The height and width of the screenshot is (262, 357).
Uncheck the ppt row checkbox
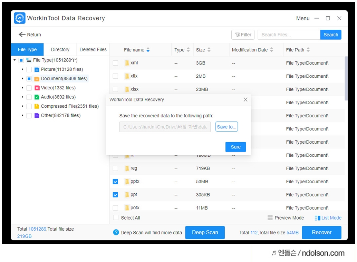[x=115, y=195]
